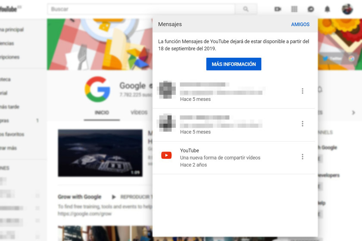
Task: Click the Mensajes panel title
Action: (170, 24)
